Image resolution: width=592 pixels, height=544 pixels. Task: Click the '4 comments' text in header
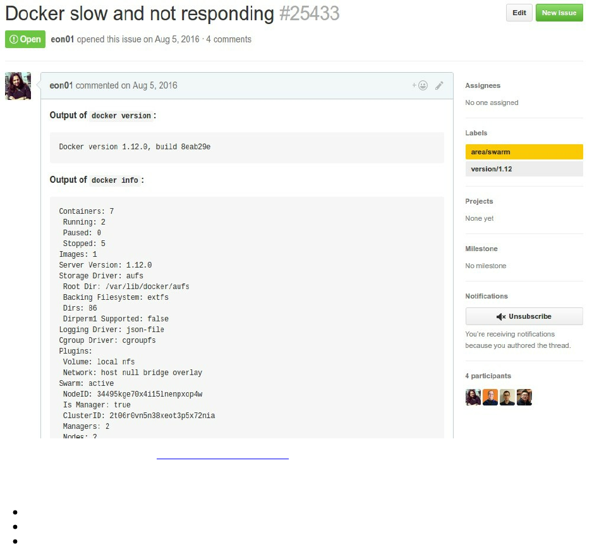pos(229,39)
